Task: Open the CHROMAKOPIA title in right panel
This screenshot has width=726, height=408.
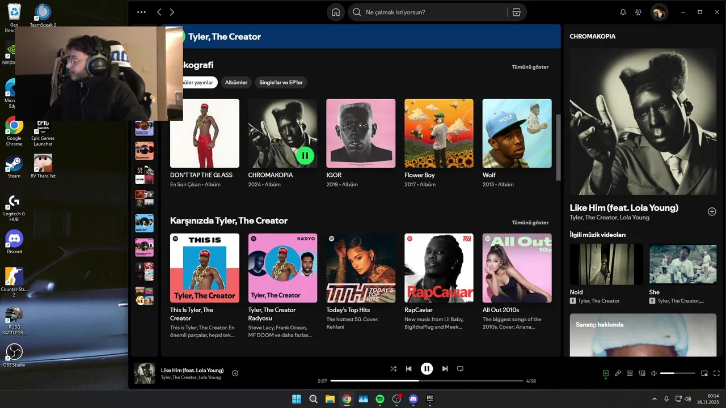Action: 592,36
